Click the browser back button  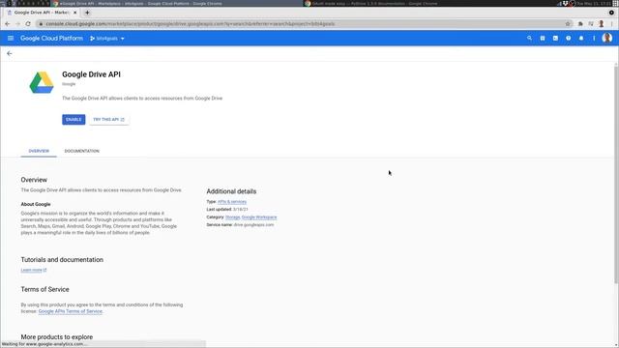point(8,23)
